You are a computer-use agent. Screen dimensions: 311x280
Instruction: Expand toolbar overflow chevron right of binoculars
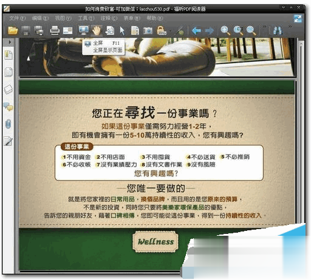(290, 27)
